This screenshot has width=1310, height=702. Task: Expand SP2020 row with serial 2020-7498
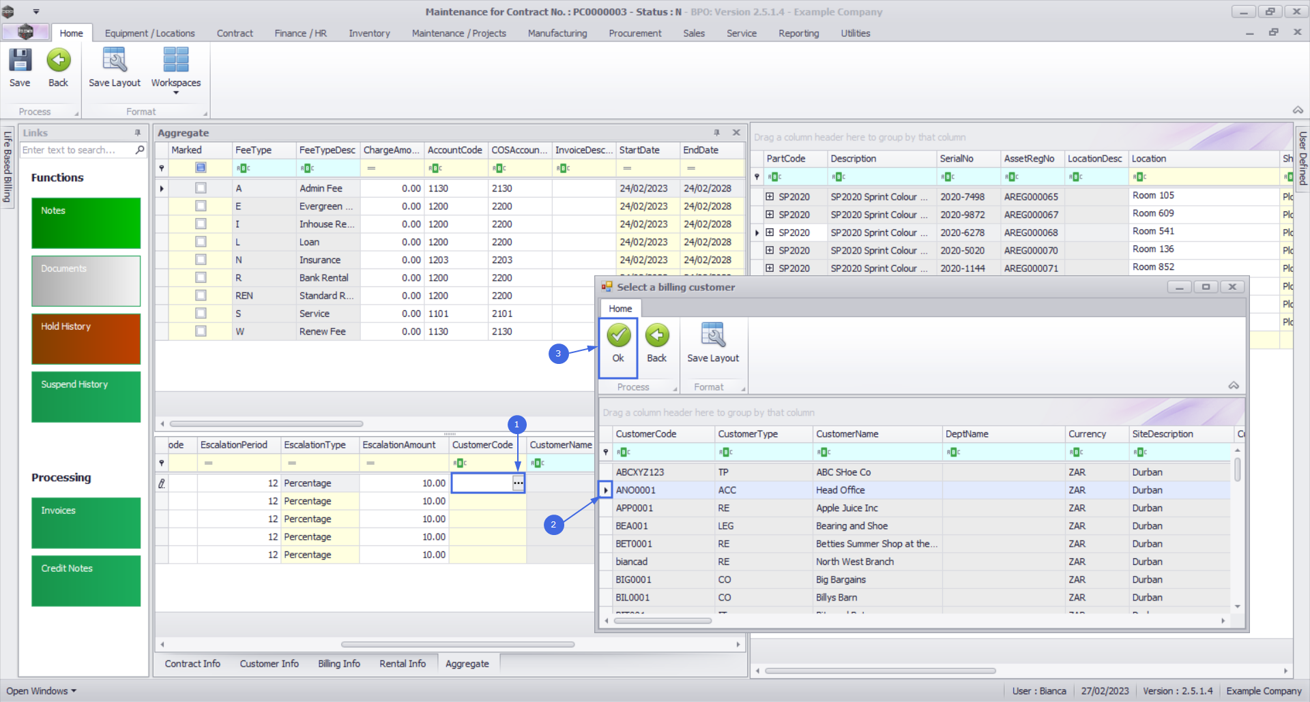pyautogui.click(x=770, y=196)
